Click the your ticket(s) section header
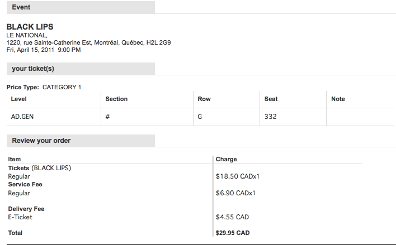Image resolution: width=396 pixels, height=245 pixels. tap(33, 69)
